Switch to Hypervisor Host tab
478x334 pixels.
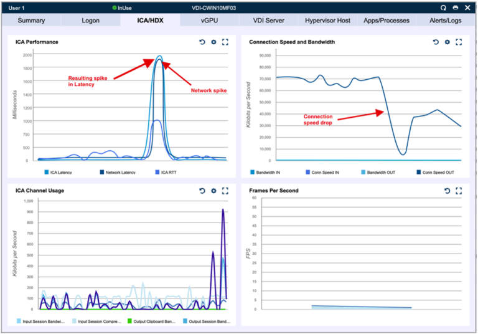(328, 21)
